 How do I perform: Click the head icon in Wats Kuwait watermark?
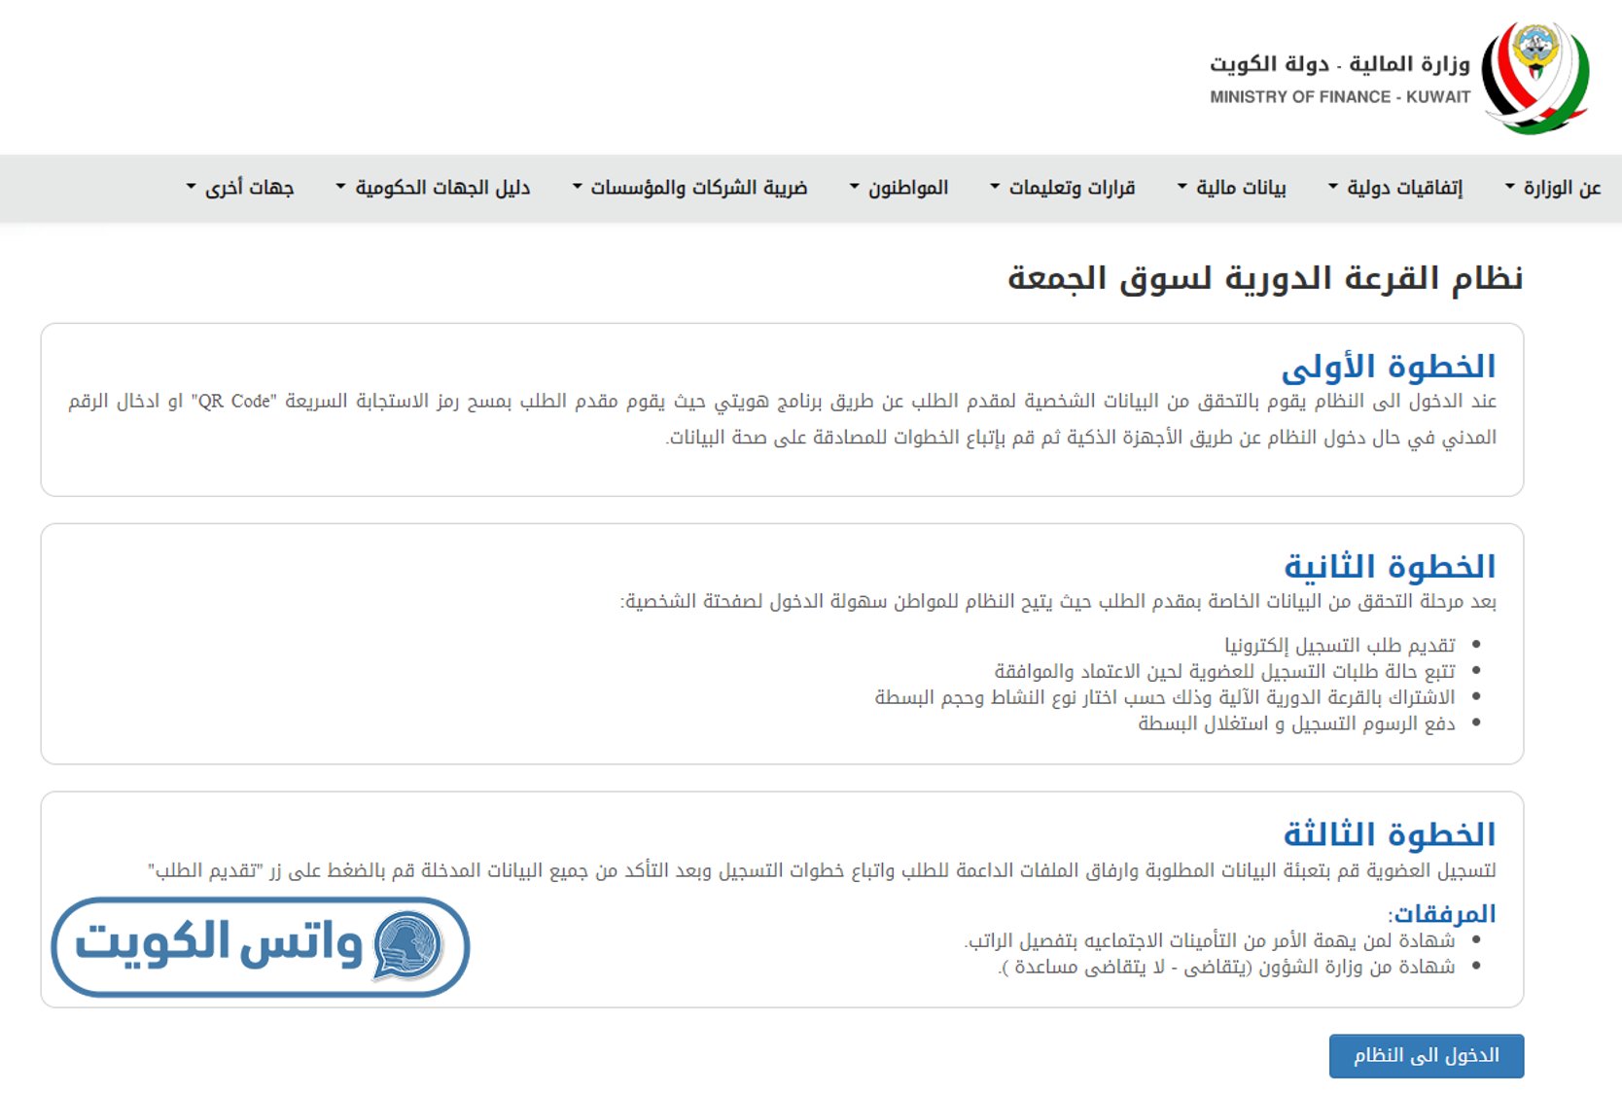click(408, 945)
